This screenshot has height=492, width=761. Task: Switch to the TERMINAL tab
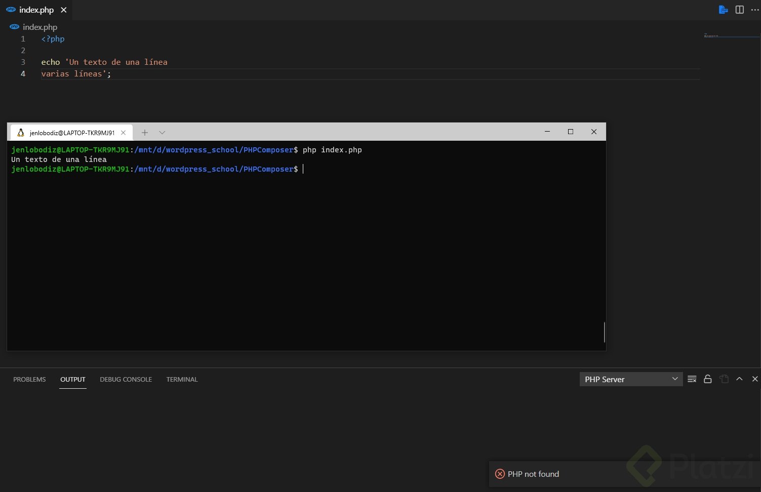182,379
